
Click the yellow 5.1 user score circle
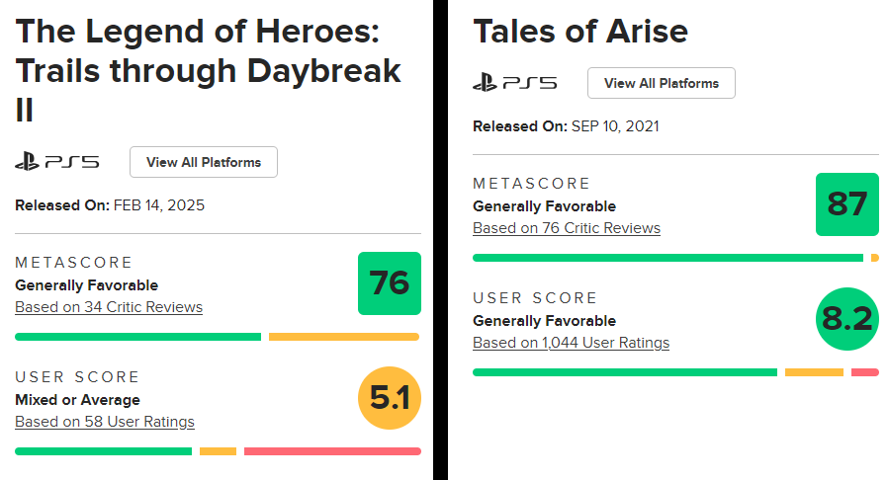pyautogui.click(x=390, y=398)
